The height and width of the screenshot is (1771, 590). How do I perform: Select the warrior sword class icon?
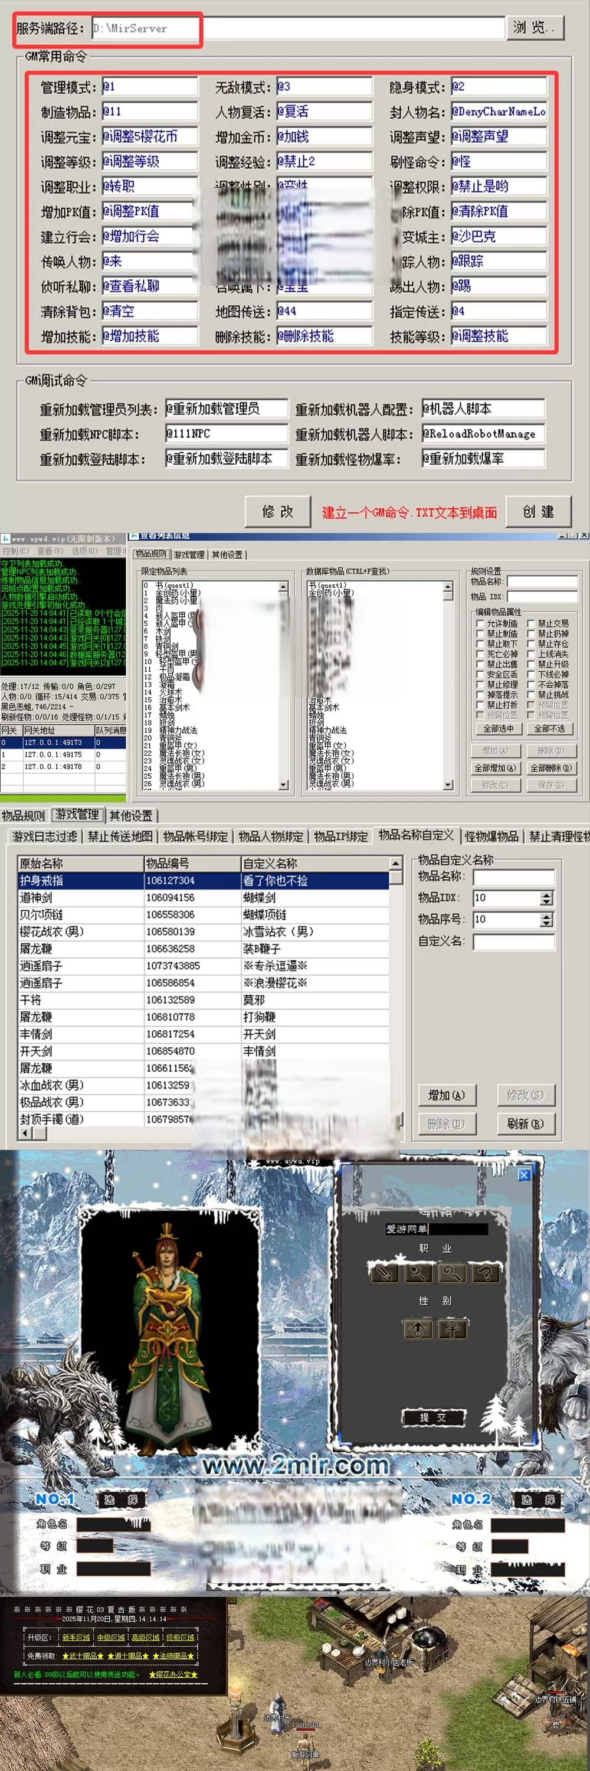[x=385, y=1273]
